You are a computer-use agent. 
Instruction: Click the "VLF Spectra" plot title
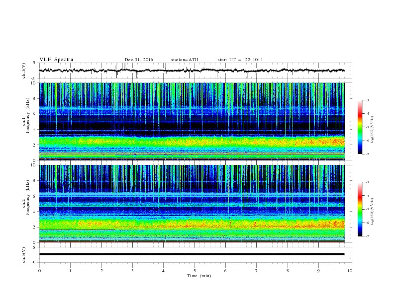pos(56,60)
